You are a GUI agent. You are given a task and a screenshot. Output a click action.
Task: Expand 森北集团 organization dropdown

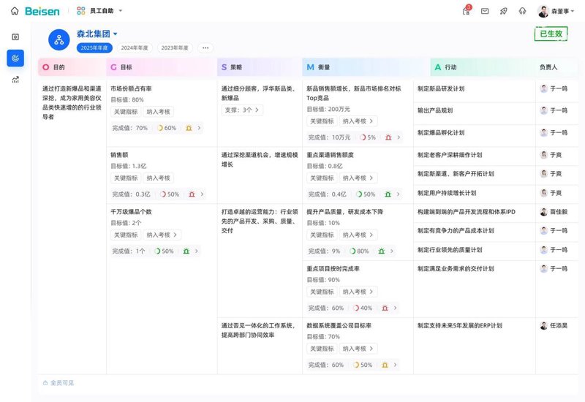116,34
